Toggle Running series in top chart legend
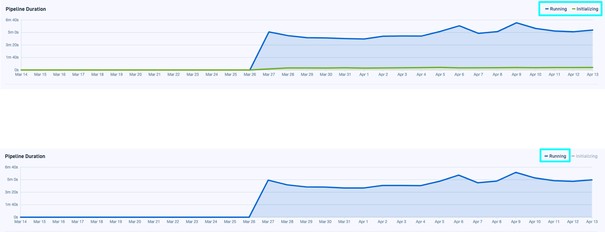 click(558, 9)
